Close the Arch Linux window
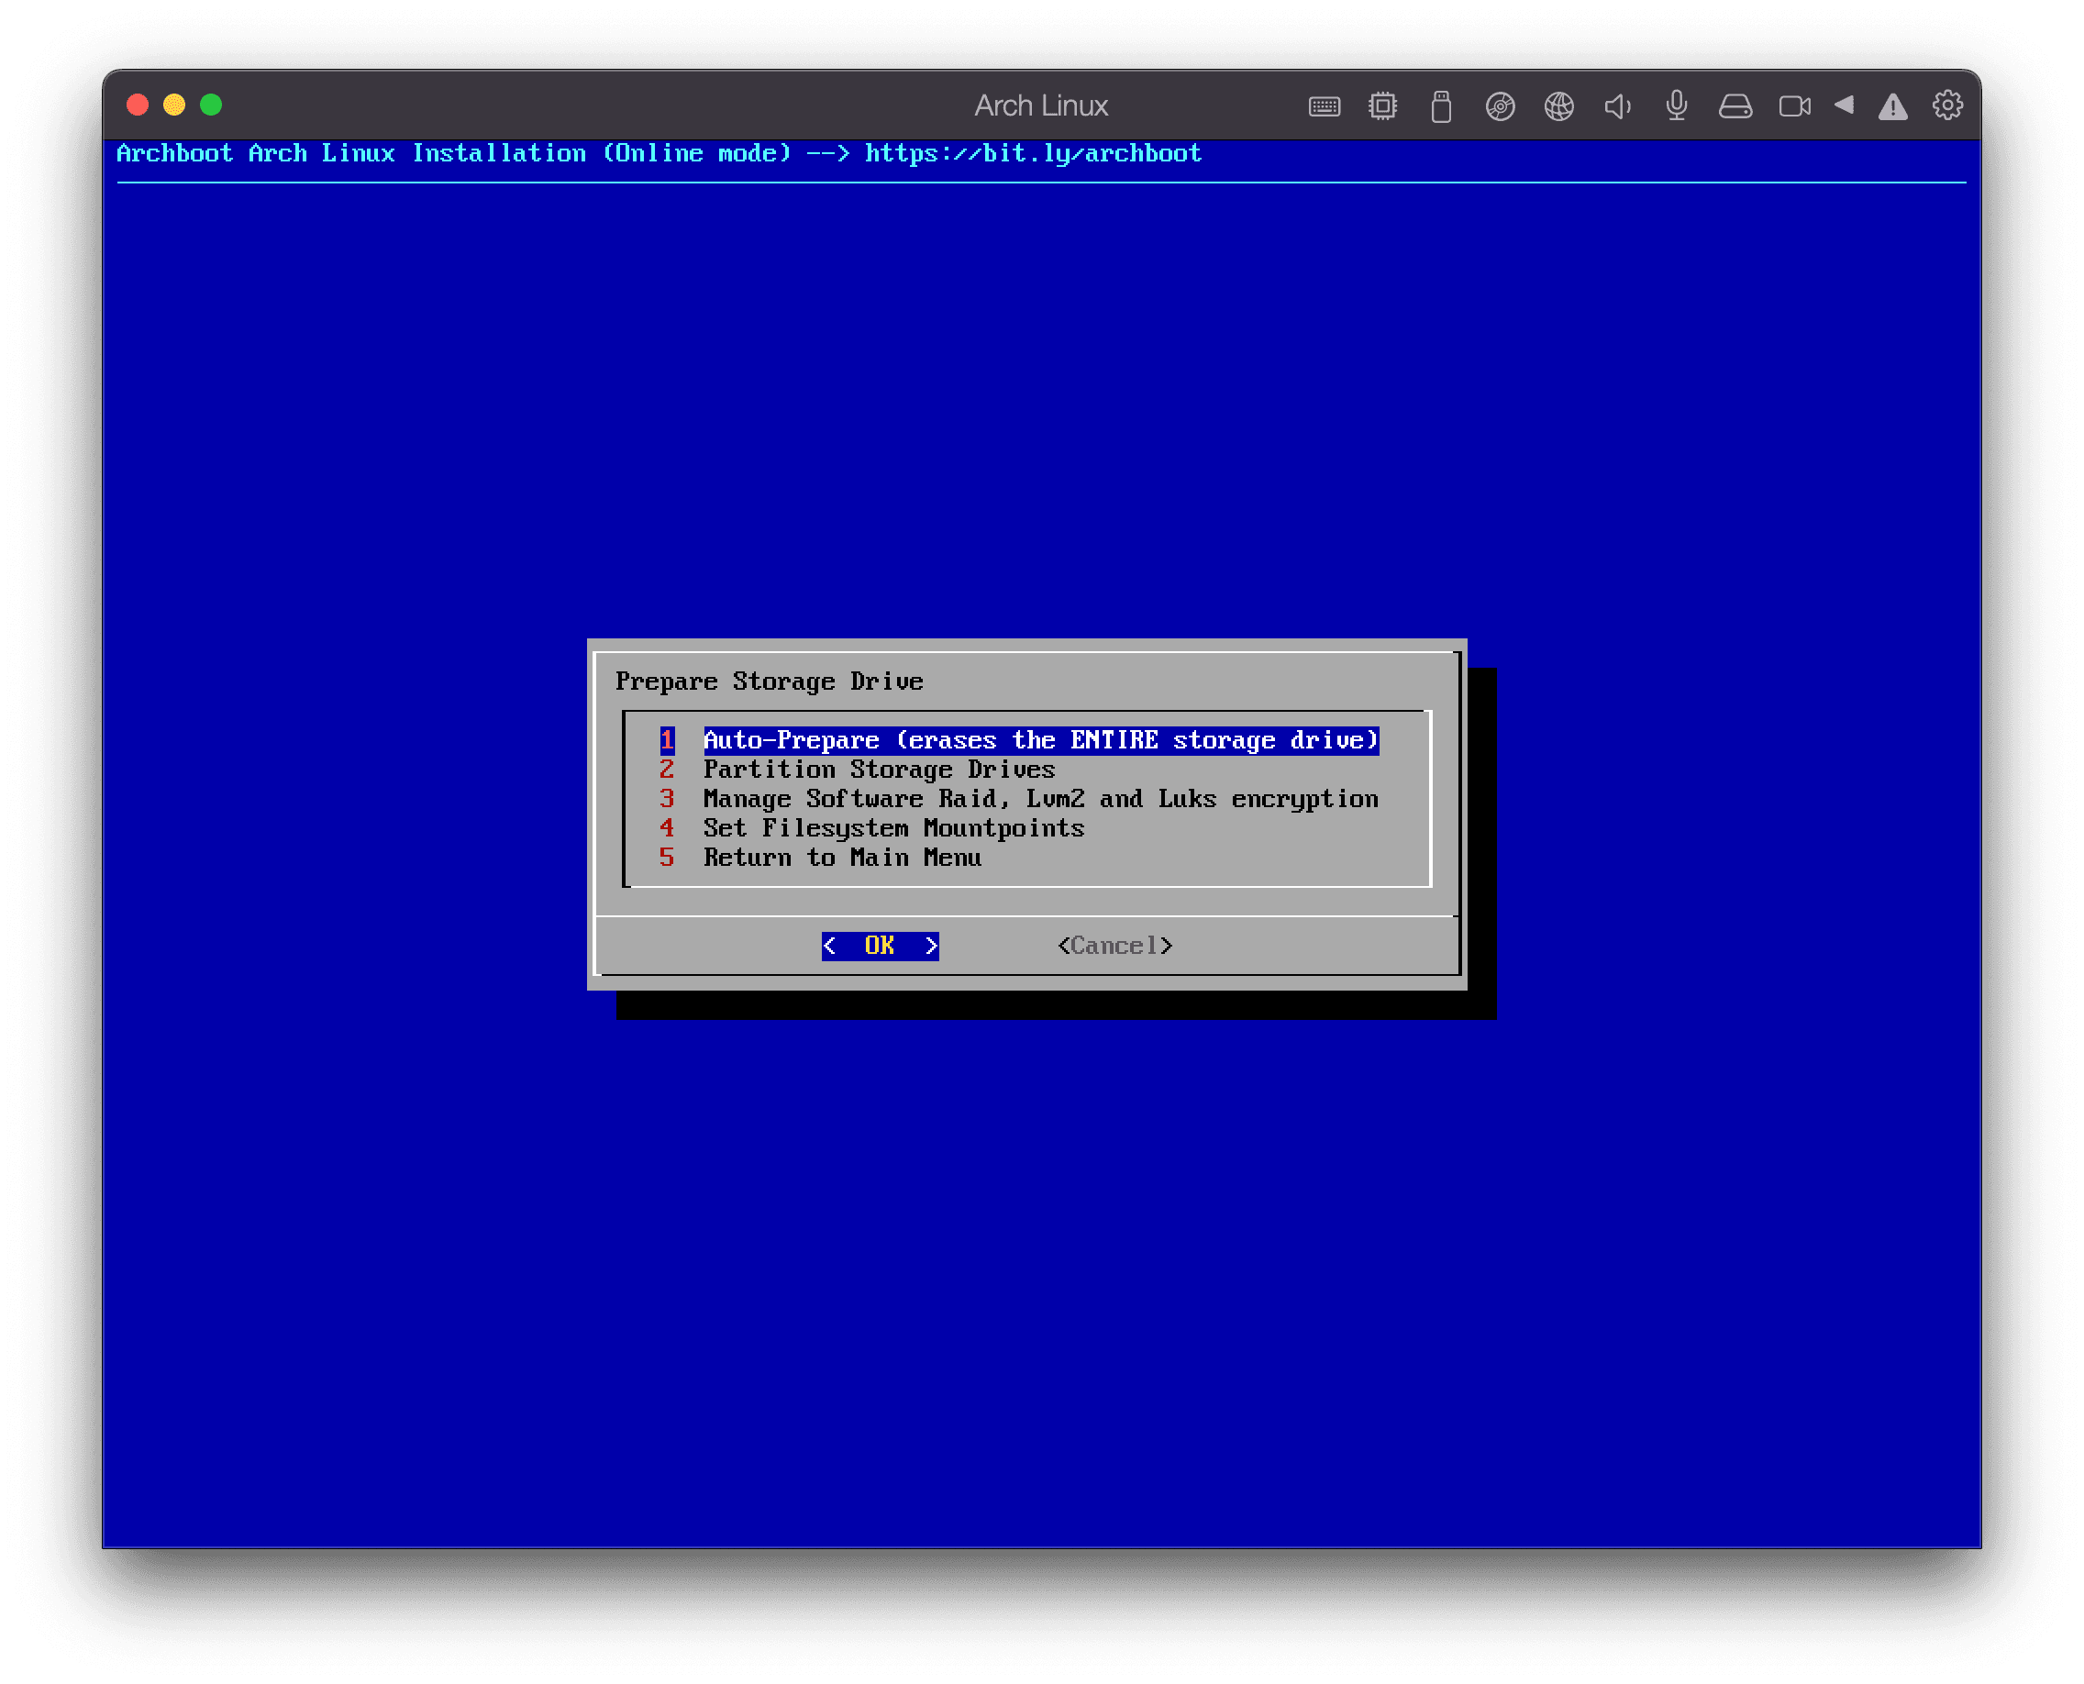Screen dimensions: 2084x1684 138,105
